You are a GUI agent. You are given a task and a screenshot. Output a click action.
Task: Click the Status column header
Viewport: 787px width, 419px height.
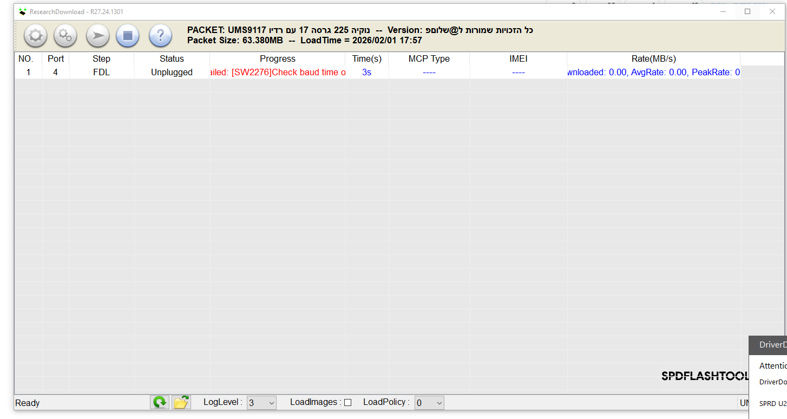click(x=172, y=58)
